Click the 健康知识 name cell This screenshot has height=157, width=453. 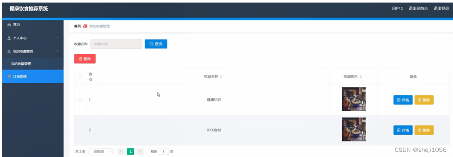(214, 100)
